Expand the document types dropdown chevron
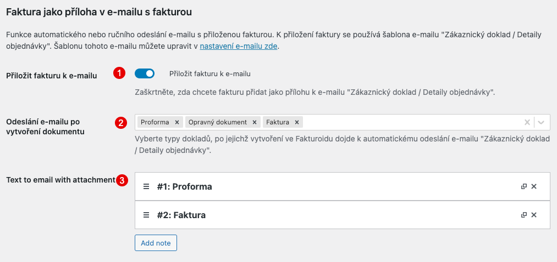557x262 pixels. 541,122
